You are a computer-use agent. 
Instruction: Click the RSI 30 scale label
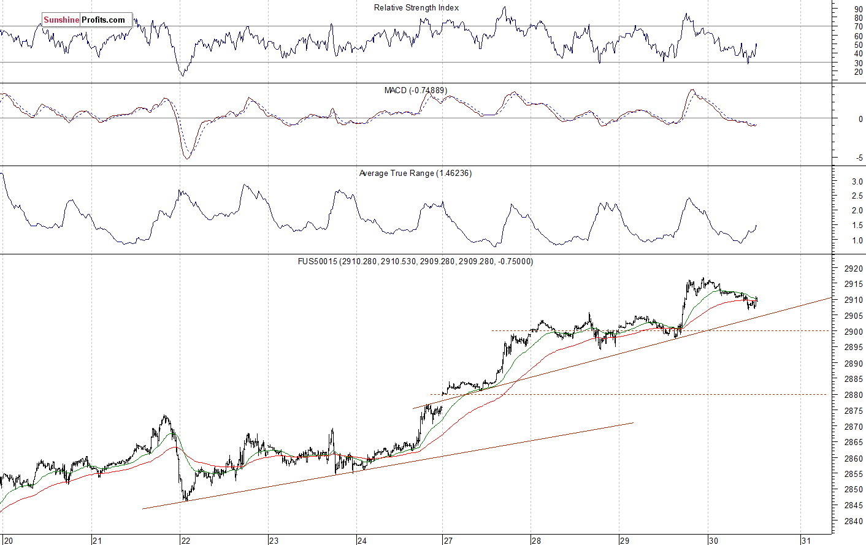point(859,63)
